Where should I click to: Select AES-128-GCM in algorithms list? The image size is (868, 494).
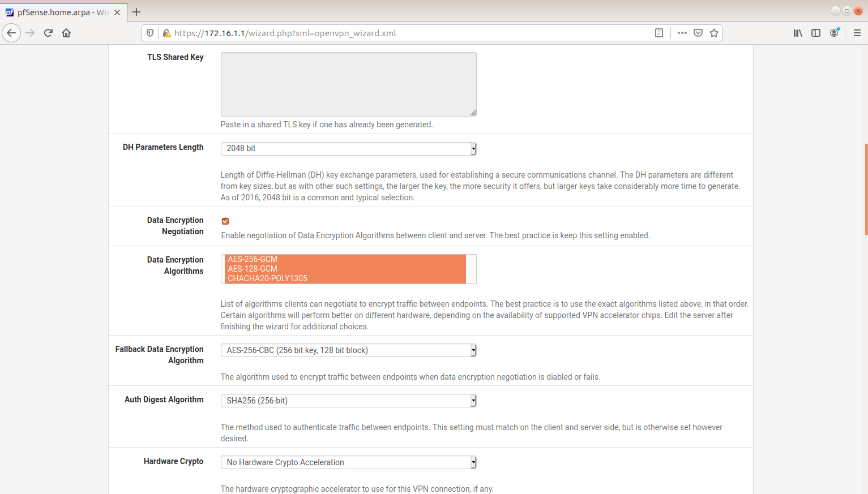tap(253, 269)
